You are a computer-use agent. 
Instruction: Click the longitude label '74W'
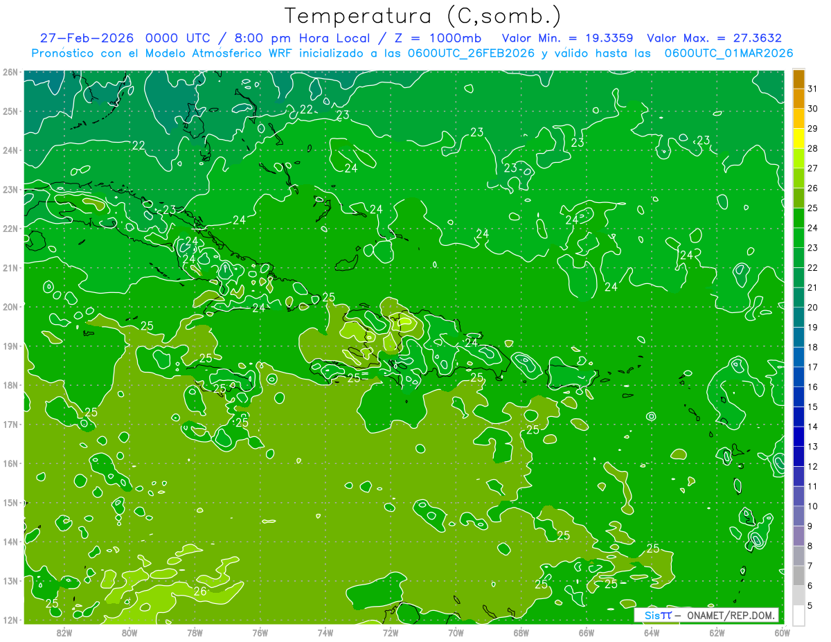pos(325,632)
